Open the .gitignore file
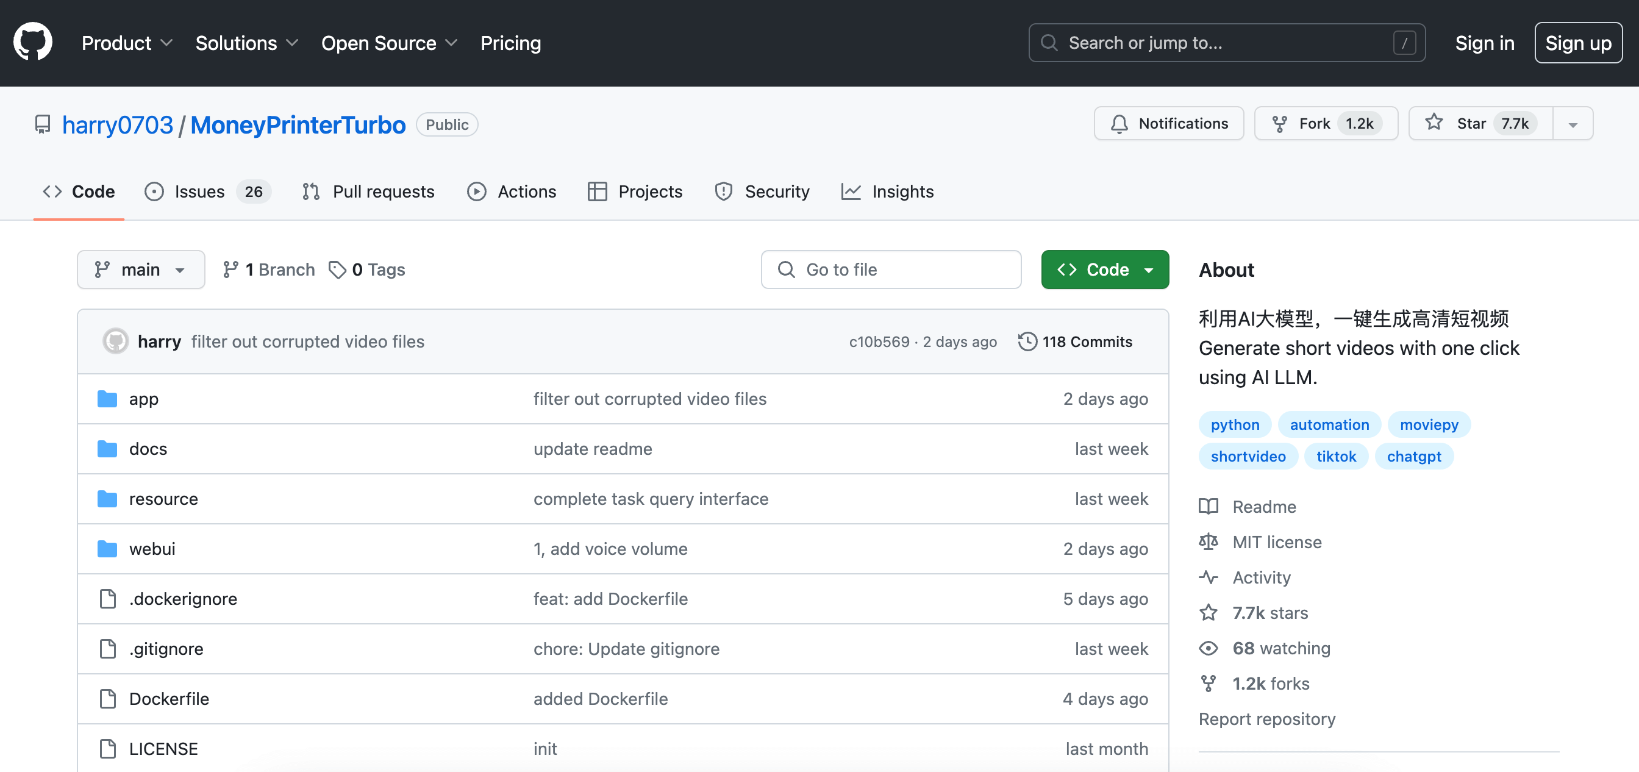This screenshot has height=772, width=1639. pos(166,649)
